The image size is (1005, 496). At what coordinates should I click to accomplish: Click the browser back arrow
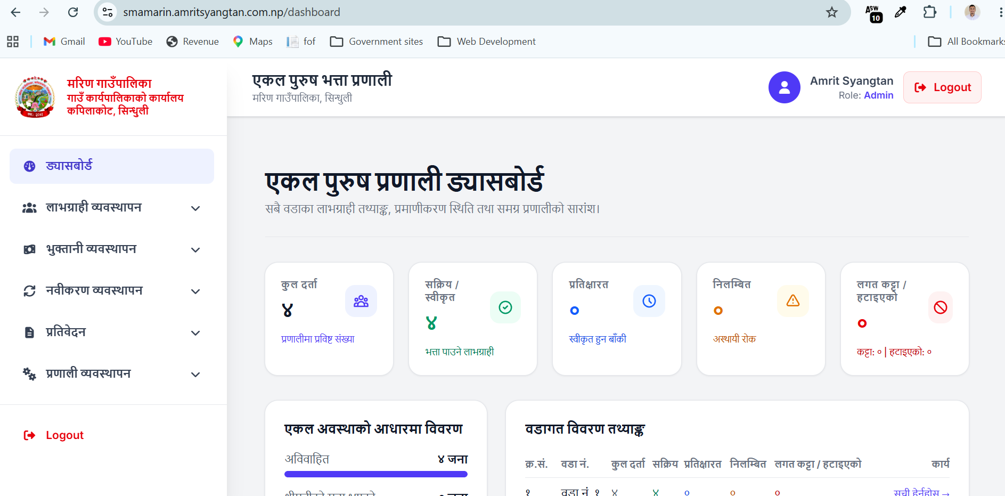tap(15, 12)
